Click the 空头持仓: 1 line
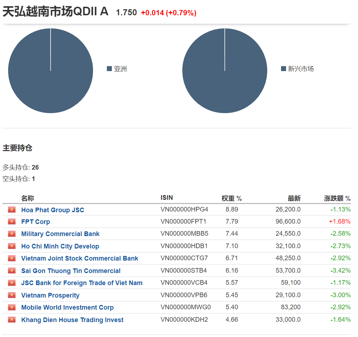Screen dimensions: 358x337 point(19,179)
